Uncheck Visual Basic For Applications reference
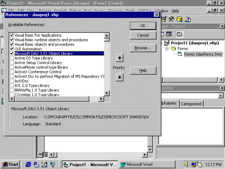The height and width of the screenshot is (169, 225). click(x=12, y=35)
